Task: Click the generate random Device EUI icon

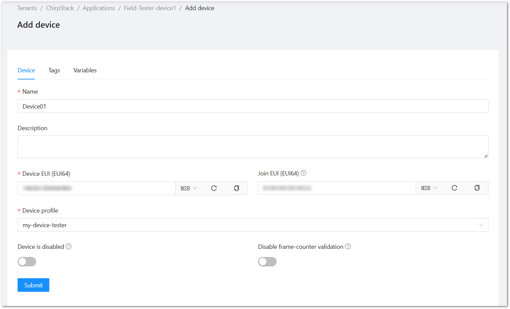Action: 214,188
